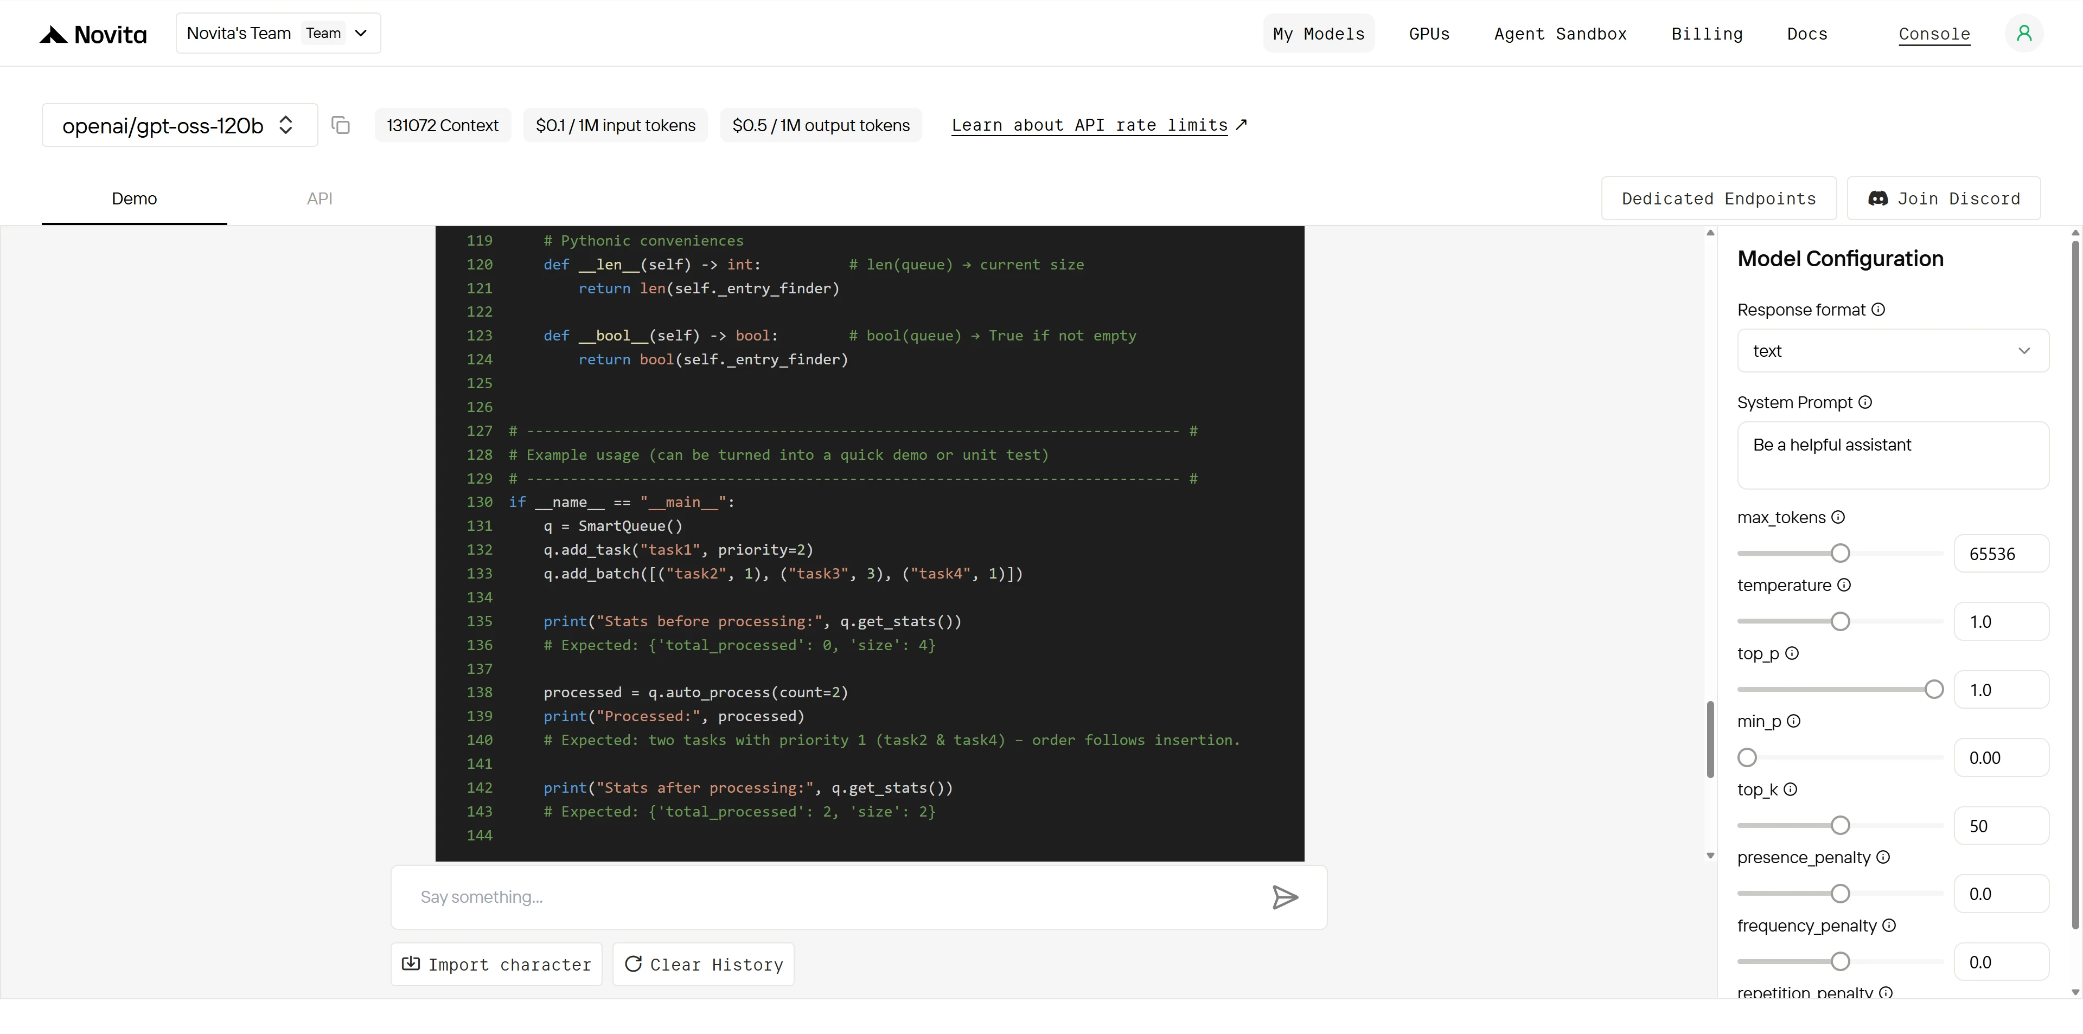This screenshot has height=1034, width=2083.
Task: Click the temperature value field
Action: point(2001,622)
